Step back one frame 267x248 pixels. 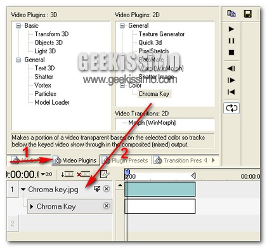[231, 69]
